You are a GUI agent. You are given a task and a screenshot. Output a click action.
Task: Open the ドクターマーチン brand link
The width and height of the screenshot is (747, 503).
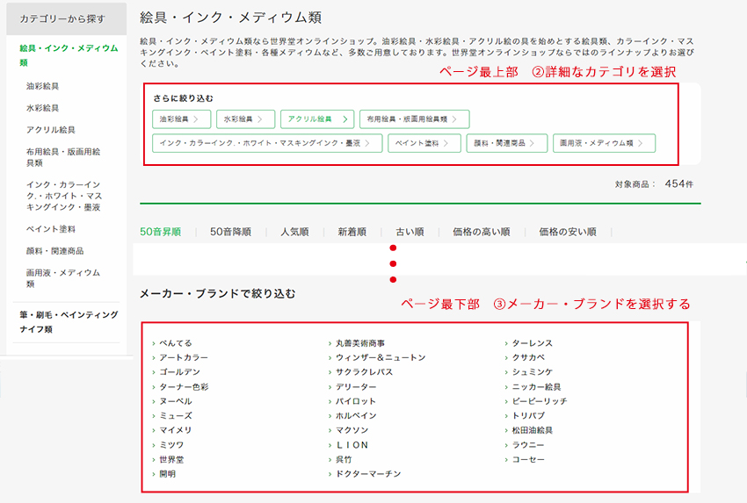[368, 474]
